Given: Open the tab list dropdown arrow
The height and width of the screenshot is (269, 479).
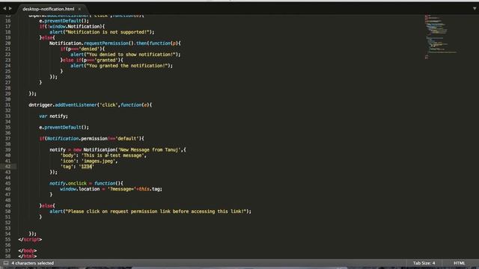Looking at the screenshot, I should coord(475,8).
